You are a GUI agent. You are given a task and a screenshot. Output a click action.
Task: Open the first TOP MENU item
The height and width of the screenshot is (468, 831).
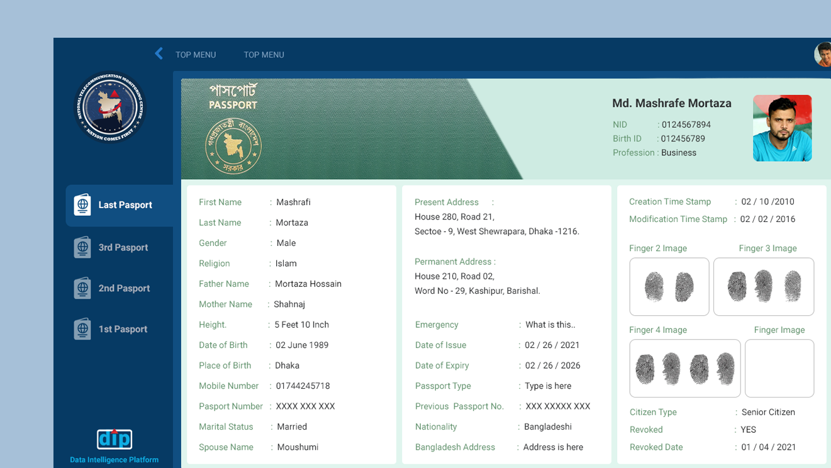(x=196, y=55)
